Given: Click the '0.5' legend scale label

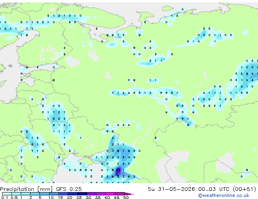Looking at the screenshot, I should click(x=14, y=197).
